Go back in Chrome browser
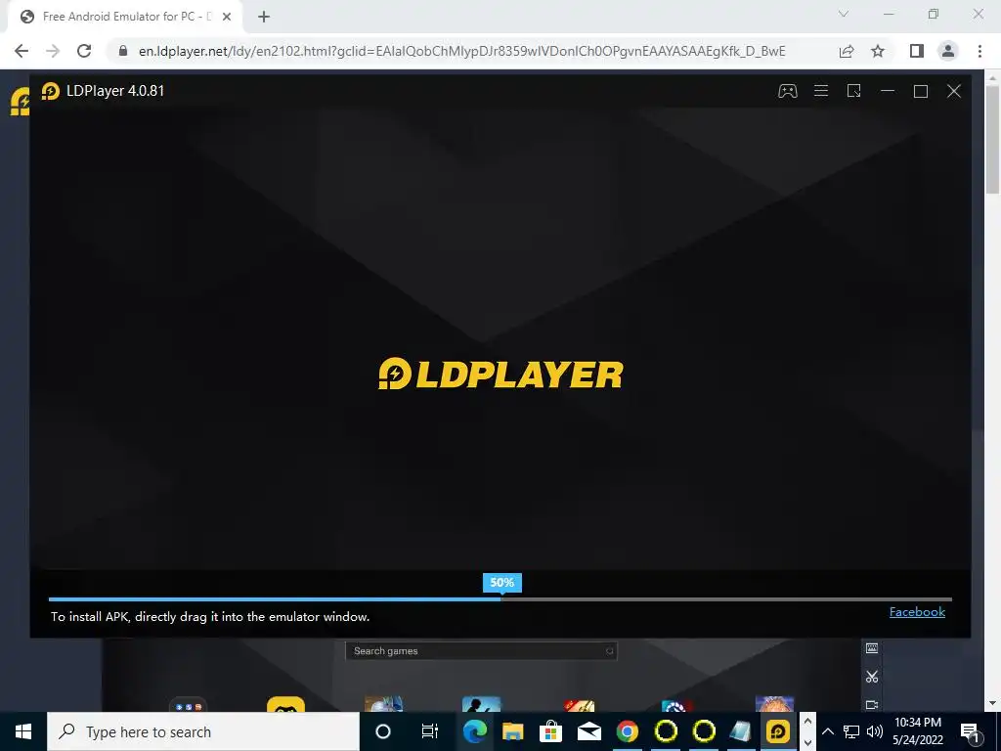The height and width of the screenshot is (751, 1001). (x=22, y=51)
